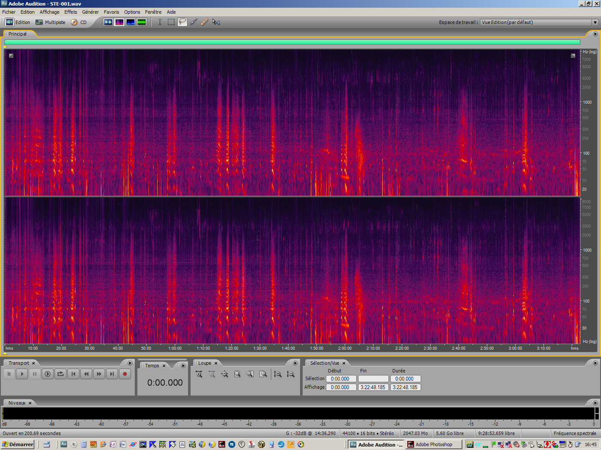The image size is (601, 450).
Task: Select the Scrub tool
Action: (216, 22)
